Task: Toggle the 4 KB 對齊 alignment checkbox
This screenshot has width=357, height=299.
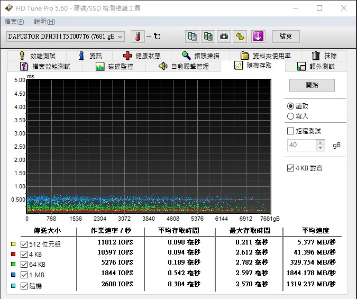Action: 290,168
